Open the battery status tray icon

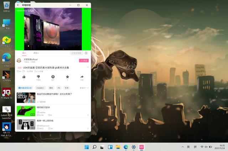(x=211, y=147)
